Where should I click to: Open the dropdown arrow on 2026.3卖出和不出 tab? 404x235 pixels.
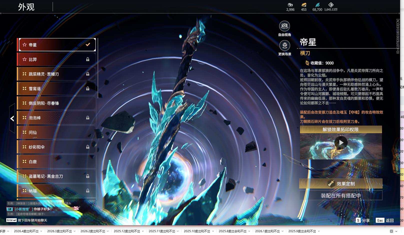74,231
